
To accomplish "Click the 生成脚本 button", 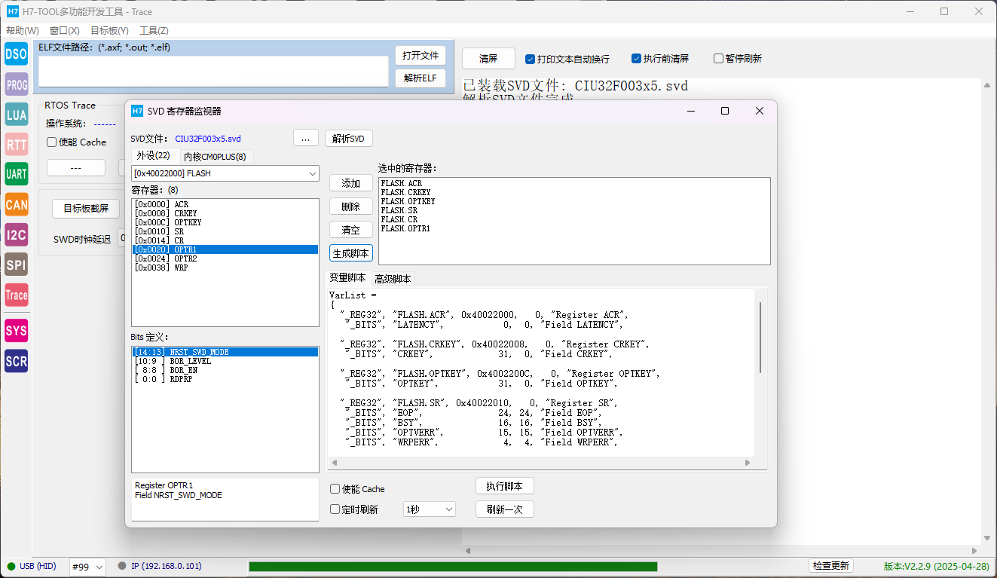I will pyautogui.click(x=351, y=253).
